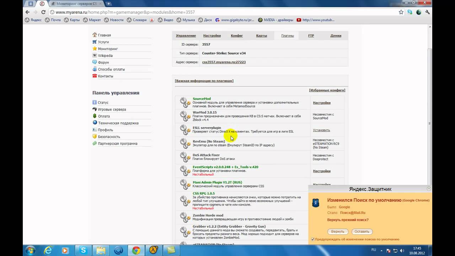Open Оплата in control panel
Viewport: 455px width, 256px height.
pyautogui.click(x=104, y=116)
